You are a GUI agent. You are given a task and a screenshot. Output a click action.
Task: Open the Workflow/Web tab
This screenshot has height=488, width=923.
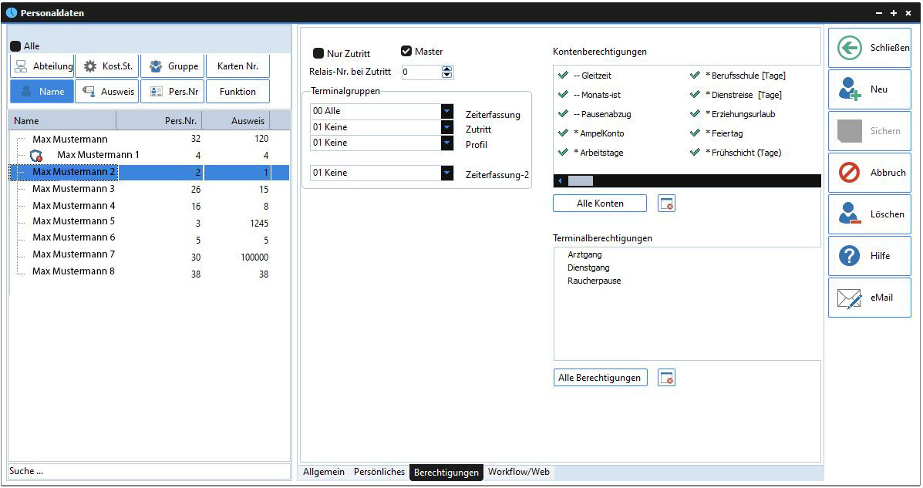point(518,472)
